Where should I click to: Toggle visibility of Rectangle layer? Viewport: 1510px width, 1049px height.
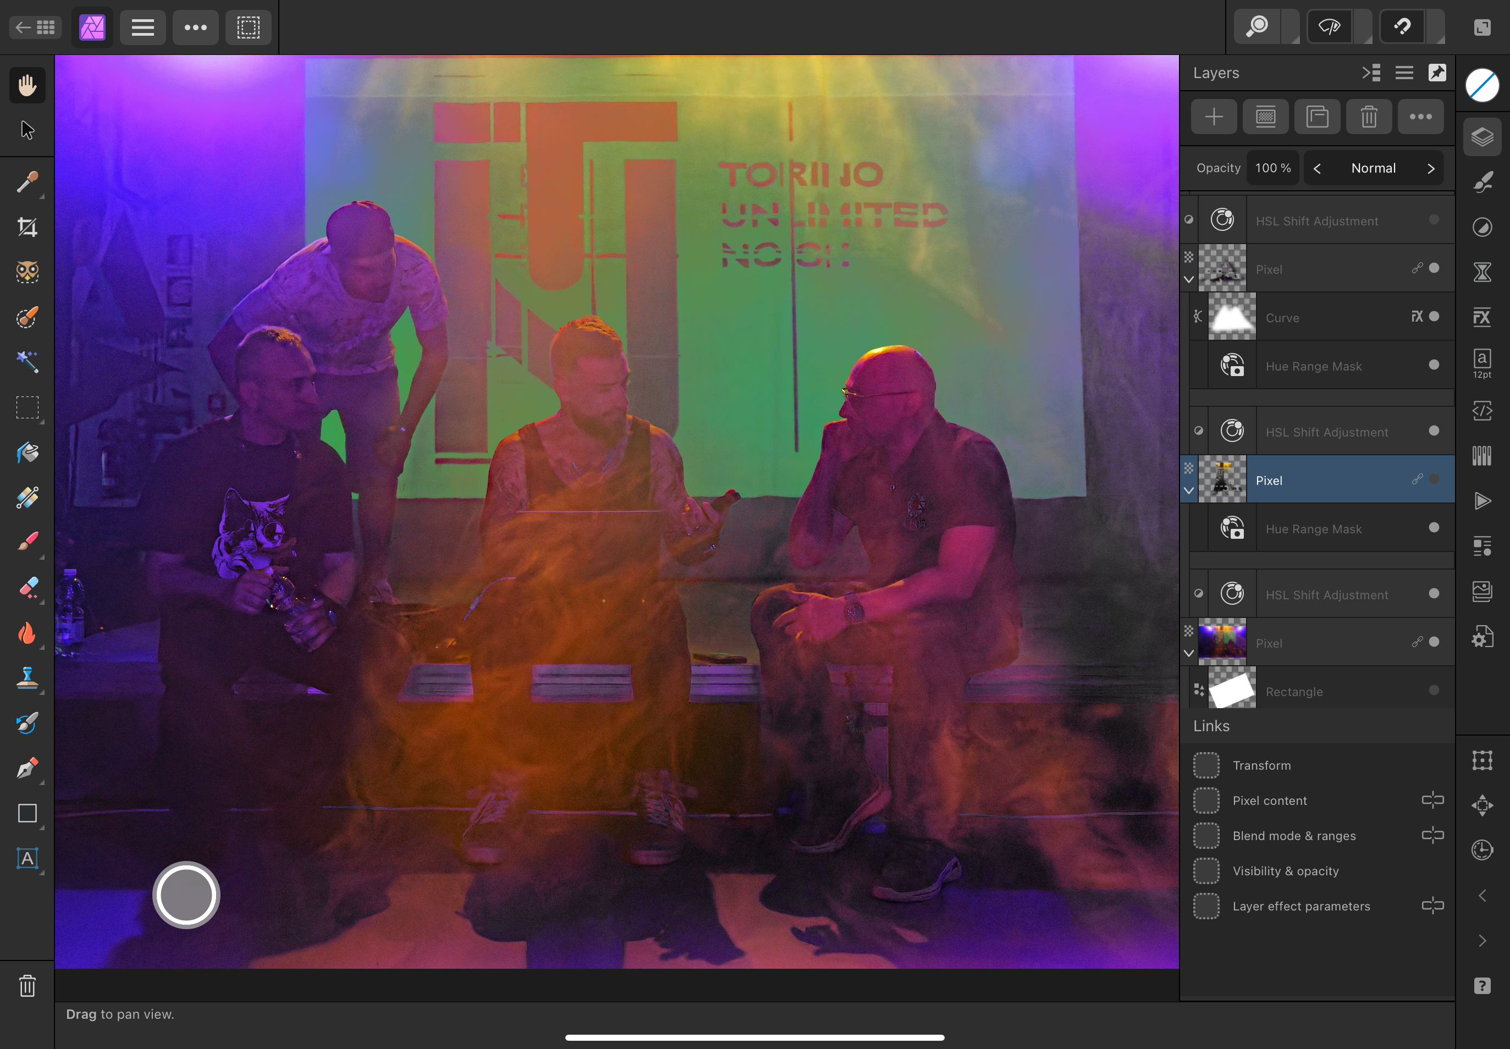pyautogui.click(x=1434, y=690)
